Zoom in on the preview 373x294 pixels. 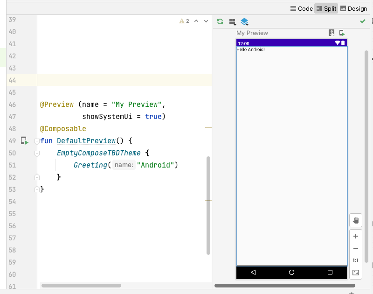pyautogui.click(x=355, y=236)
